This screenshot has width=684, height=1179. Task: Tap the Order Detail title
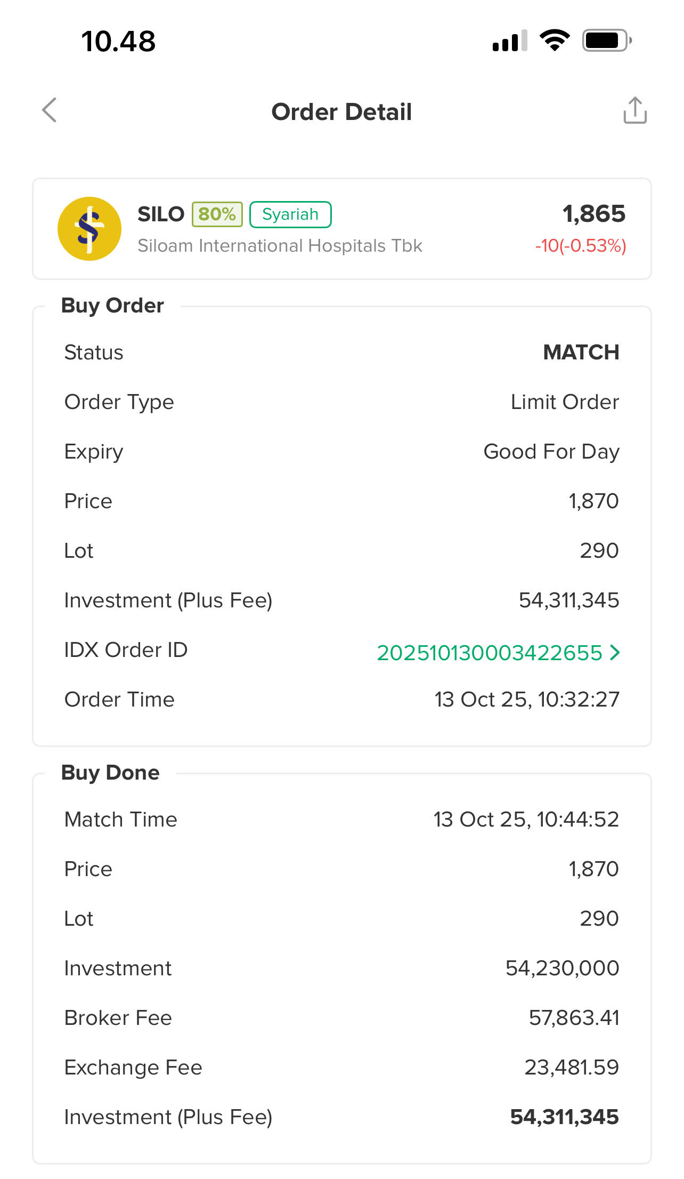341,112
